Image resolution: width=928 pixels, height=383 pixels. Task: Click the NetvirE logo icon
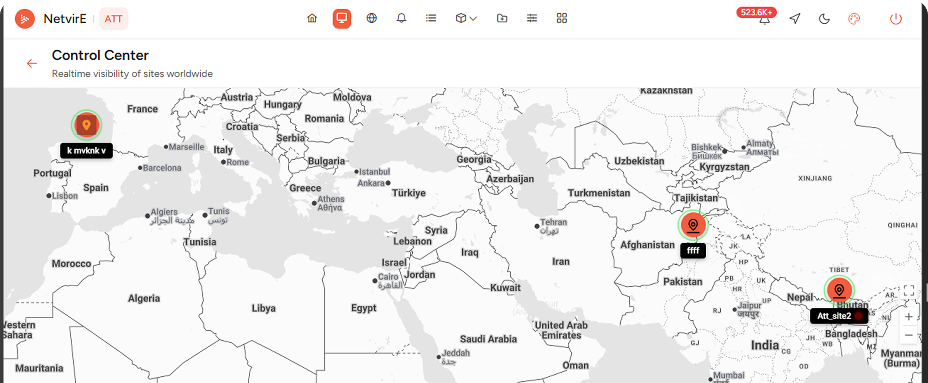[x=25, y=19]
